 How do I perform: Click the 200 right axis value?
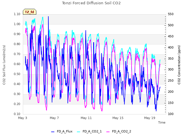[x=171, y=92]
